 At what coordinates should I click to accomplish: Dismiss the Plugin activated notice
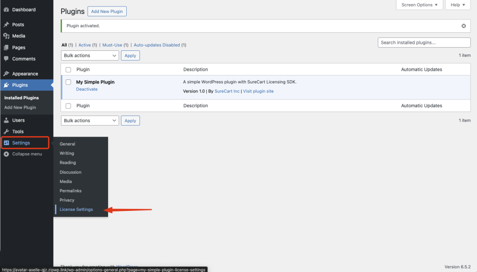(x=463, y=26)
